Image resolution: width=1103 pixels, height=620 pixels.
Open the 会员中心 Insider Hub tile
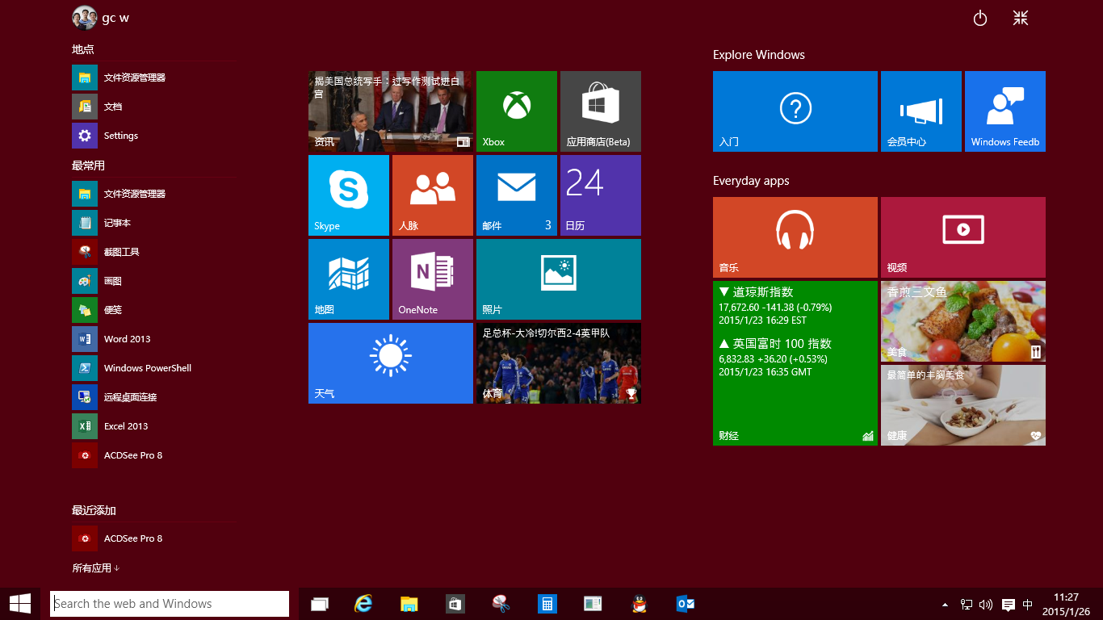(x=921, y=111)
